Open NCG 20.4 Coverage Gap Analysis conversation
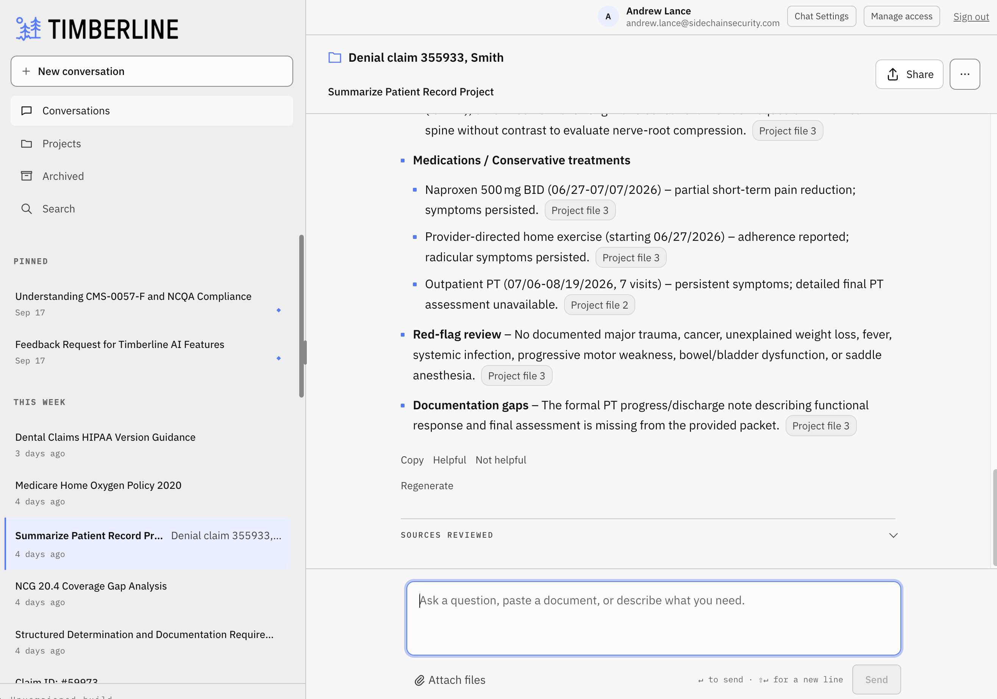 pyautogui.click(x=148, y=593)
